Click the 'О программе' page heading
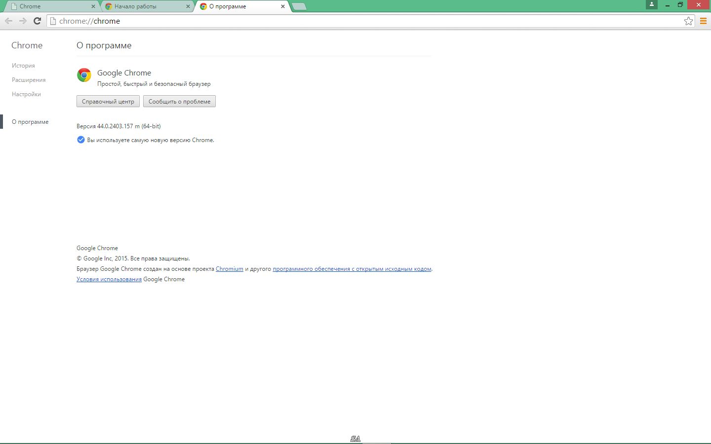 104,45
